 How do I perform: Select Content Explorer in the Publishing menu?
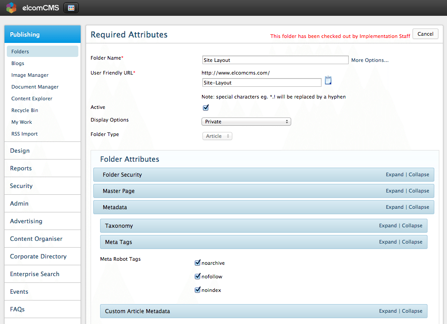(31, 99)
